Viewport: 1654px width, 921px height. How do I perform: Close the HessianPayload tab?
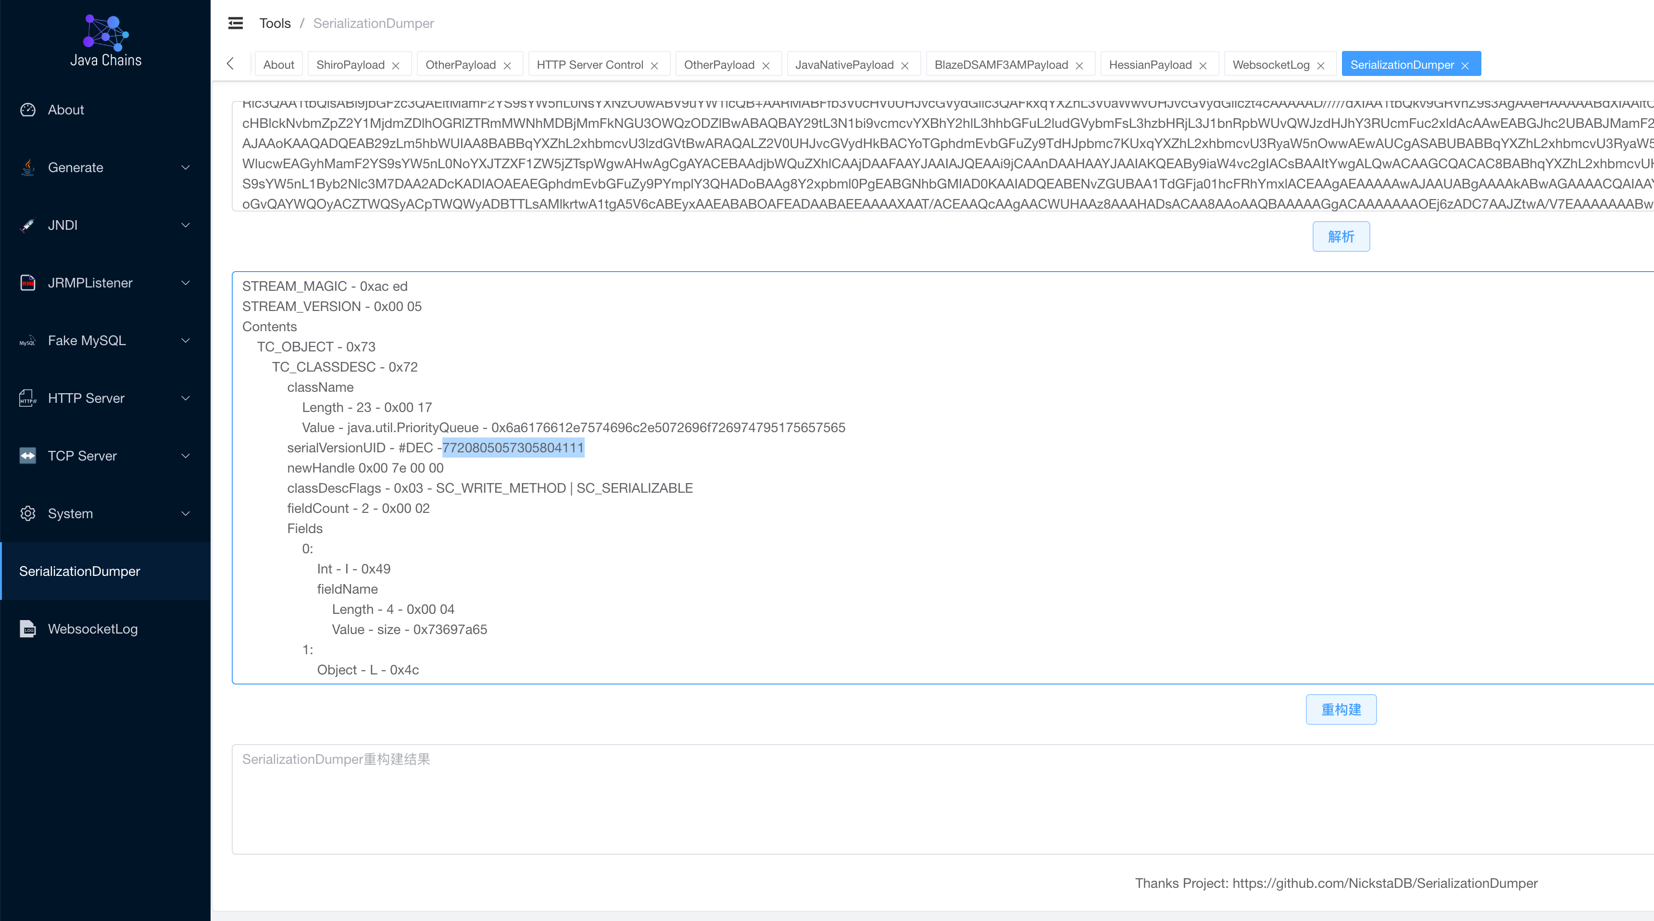pyautogui.click(x=1203, y=65)
